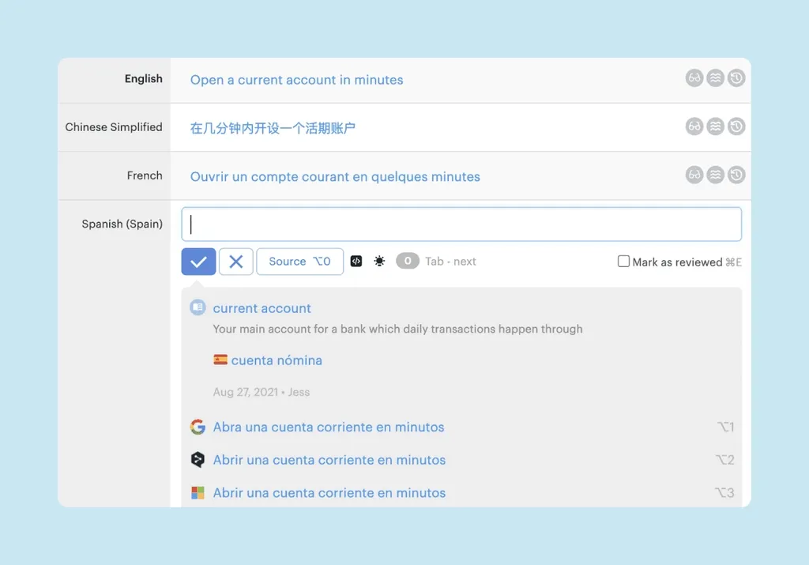Click the glossary icon beside current account
This screenshot has height=565, width=809.
point(198,308)
